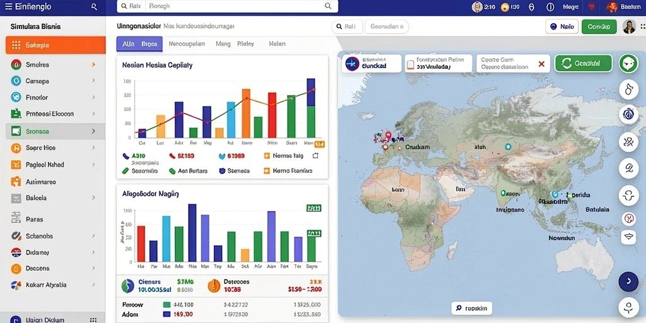Click the top search input field

[227, 6]
